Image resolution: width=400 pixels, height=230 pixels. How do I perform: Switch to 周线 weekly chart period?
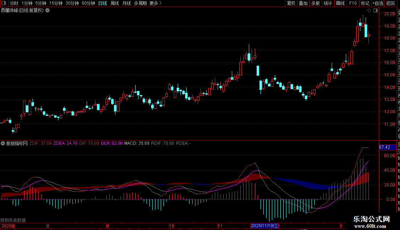[x=114, y=3]
